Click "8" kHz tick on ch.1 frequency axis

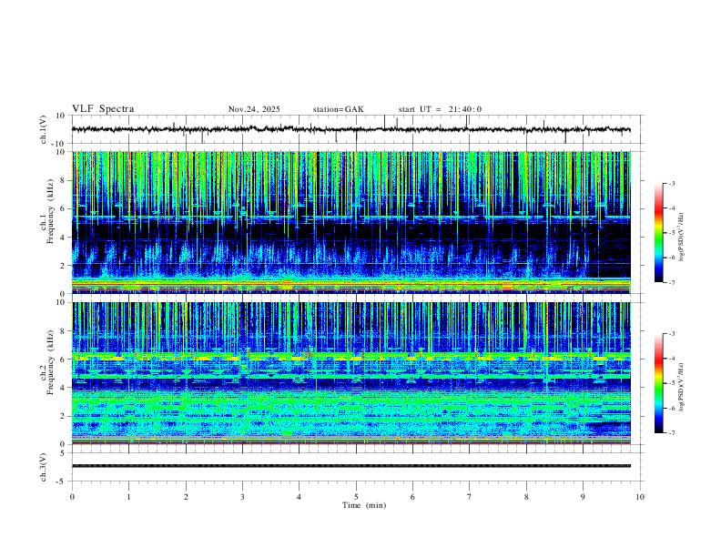click(x=64, y=180)
